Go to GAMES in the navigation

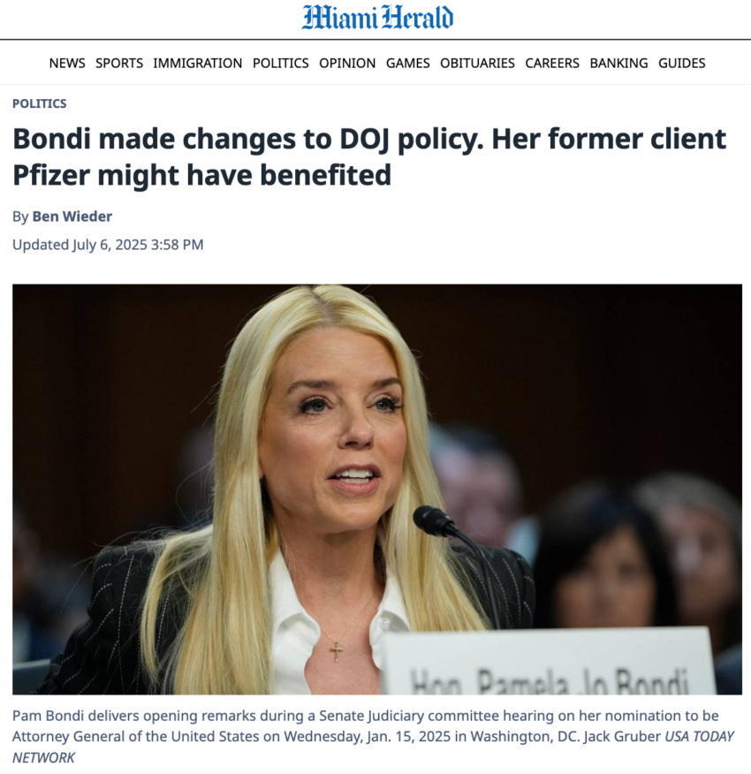tap(408, 64)
